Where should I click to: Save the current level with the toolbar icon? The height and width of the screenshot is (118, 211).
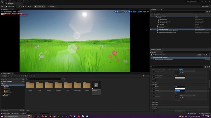pos(2,7)
